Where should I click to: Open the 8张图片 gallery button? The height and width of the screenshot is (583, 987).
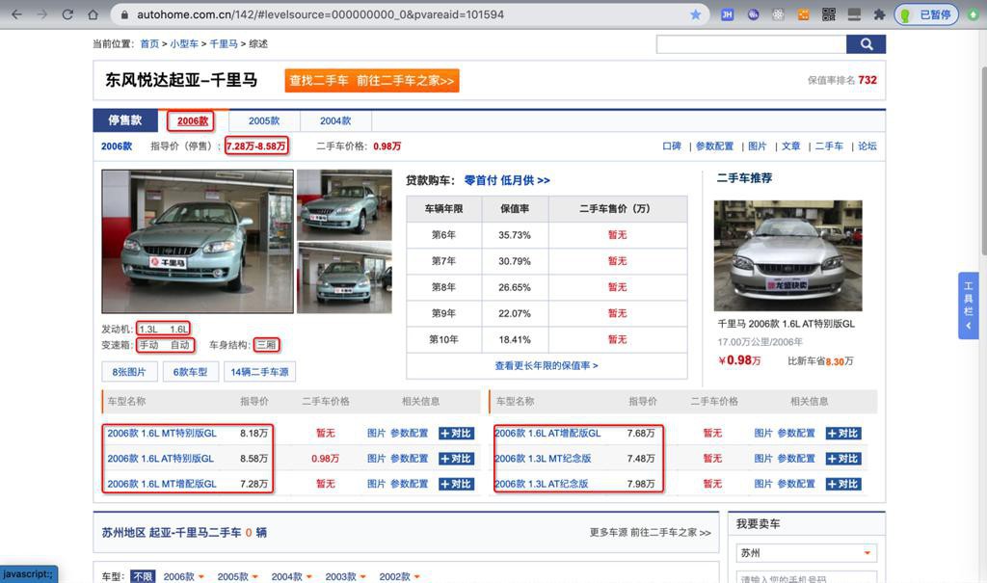click(129, 372)
